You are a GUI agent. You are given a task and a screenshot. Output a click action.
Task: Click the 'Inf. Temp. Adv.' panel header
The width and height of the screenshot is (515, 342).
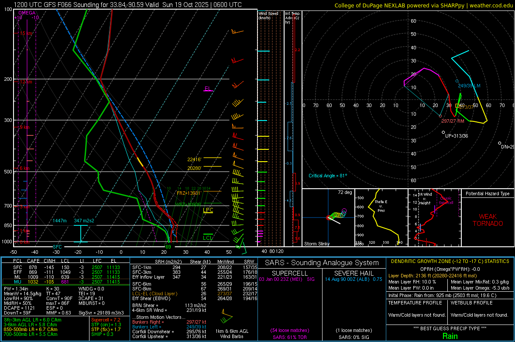tap(293, 18)
